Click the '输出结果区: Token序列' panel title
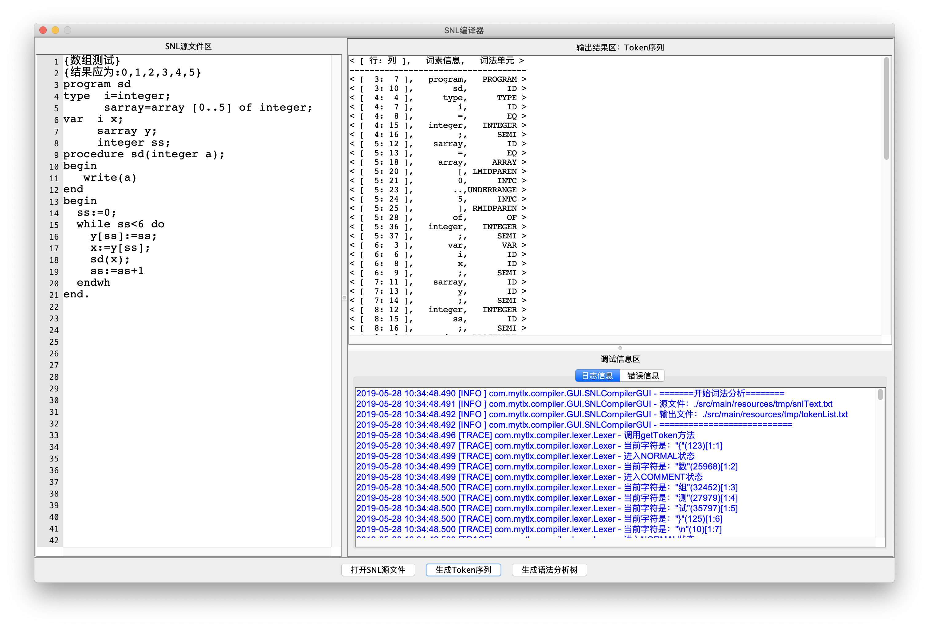 coord(620,48)
